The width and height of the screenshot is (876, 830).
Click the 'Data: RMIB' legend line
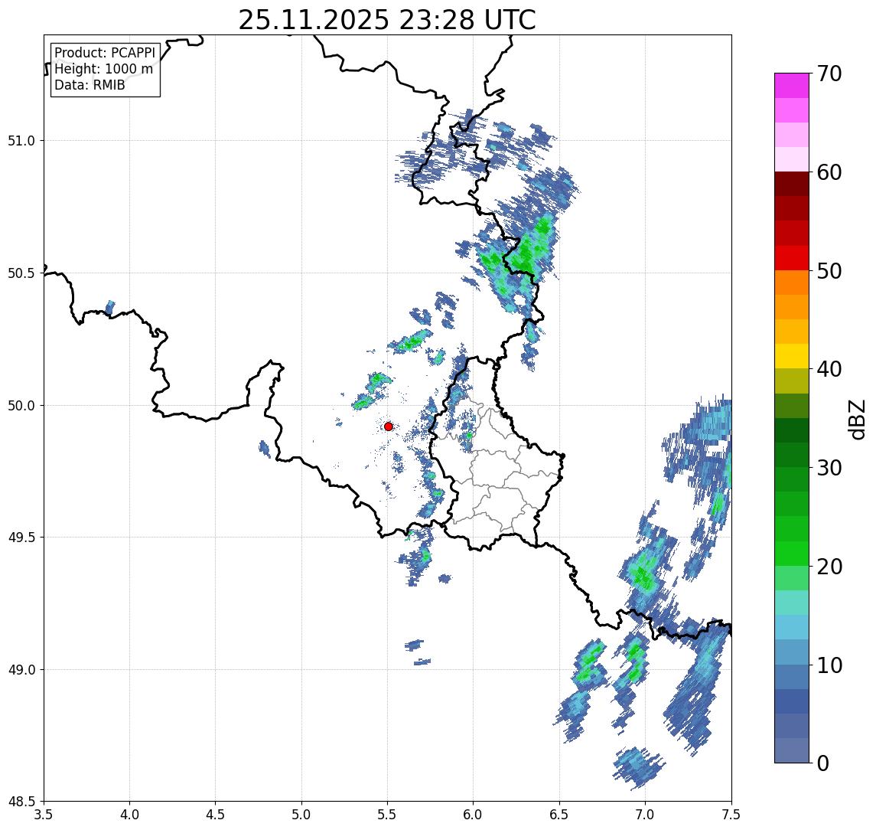coord(90,85)
